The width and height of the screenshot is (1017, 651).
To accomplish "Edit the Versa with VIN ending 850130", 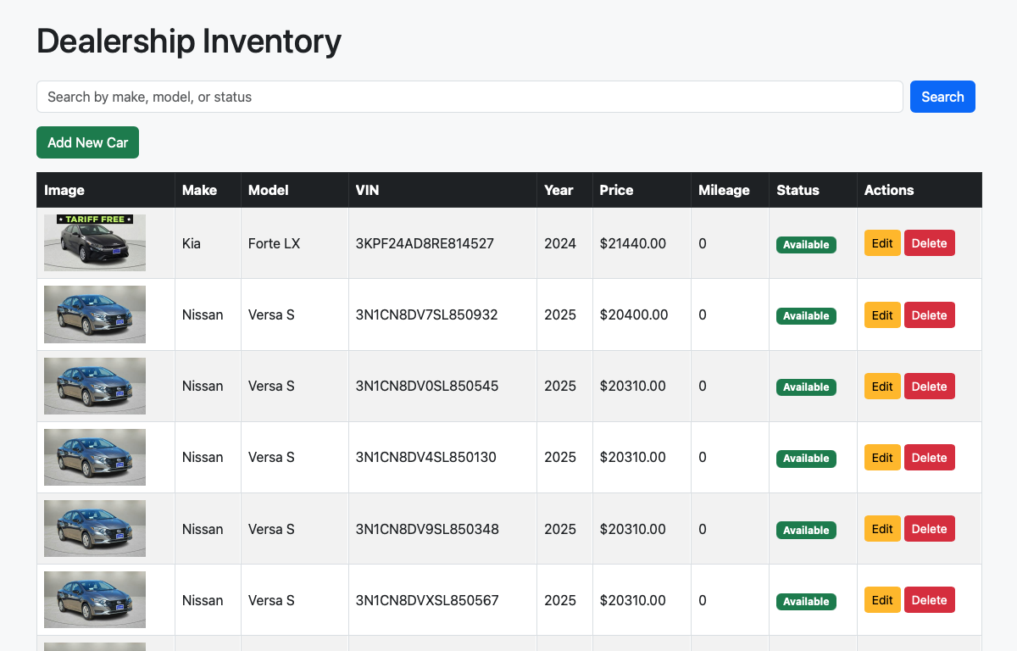I will 882,458.
